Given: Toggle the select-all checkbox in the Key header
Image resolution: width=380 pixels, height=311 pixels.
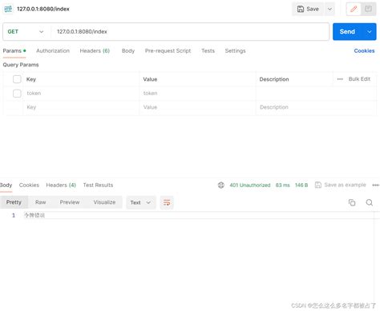Looking at the screenshot, I should [17, 79].
